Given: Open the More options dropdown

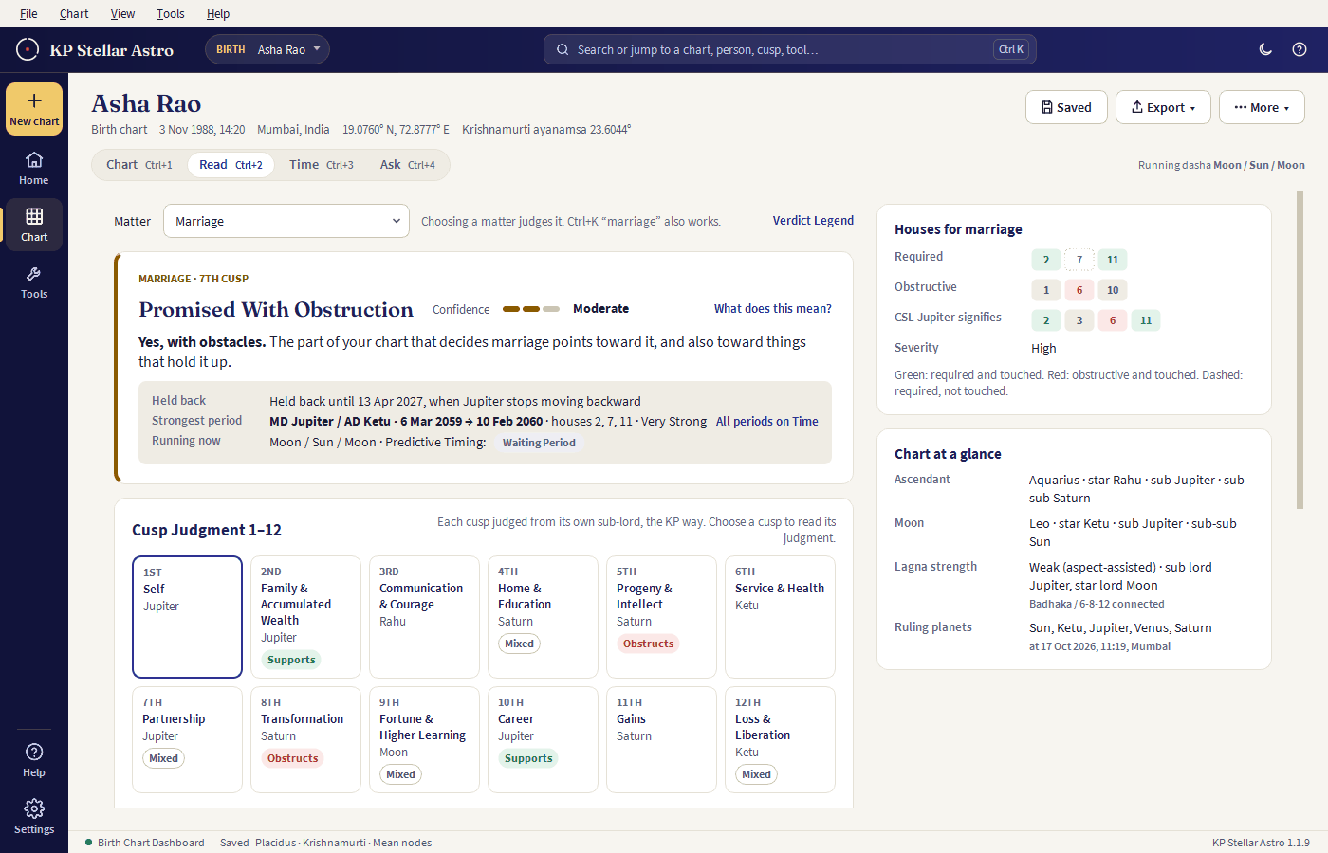Looking at the screenshot, I should [x=1262, y=107].
